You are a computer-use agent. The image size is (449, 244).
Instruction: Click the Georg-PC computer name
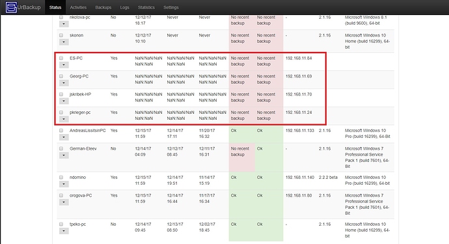(79, 76)
